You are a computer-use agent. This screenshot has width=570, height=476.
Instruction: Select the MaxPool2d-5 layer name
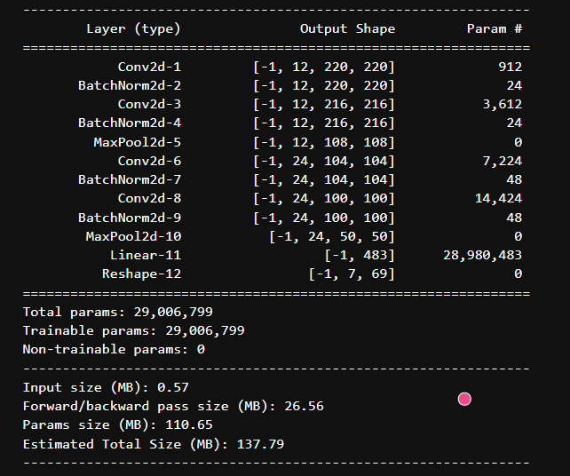(x=137, y=142)
